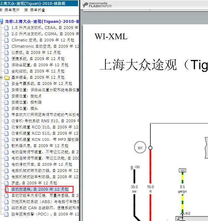Click the 0.5 ge/gn wire label
The width and height of the screenshot is (208, 221).
(x=182, y=189)
